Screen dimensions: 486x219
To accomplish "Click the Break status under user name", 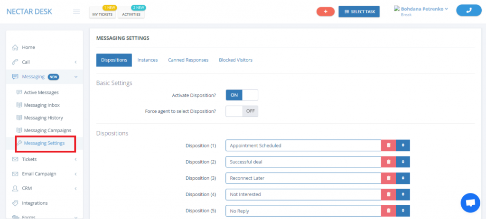I will pyautogui.click(x=406, y=15).
